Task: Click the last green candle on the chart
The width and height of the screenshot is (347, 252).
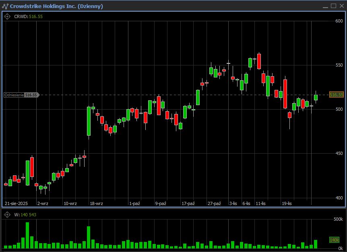Action: pyautogui.click(x=316, y=97)
